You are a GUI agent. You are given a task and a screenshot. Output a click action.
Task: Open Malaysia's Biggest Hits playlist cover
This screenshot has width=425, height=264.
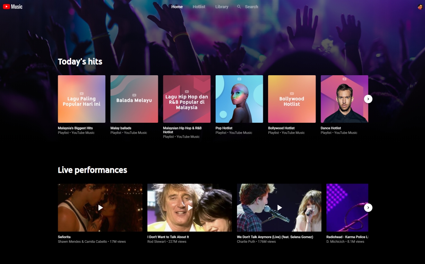81,99
